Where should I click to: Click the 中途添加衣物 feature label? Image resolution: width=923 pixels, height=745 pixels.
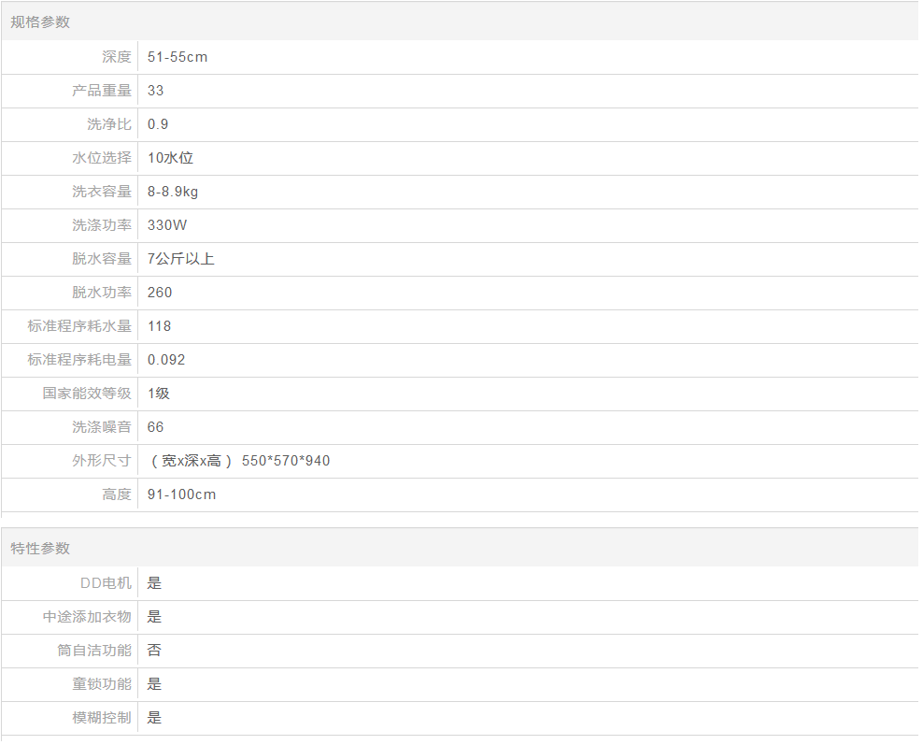tap(87, 617)
